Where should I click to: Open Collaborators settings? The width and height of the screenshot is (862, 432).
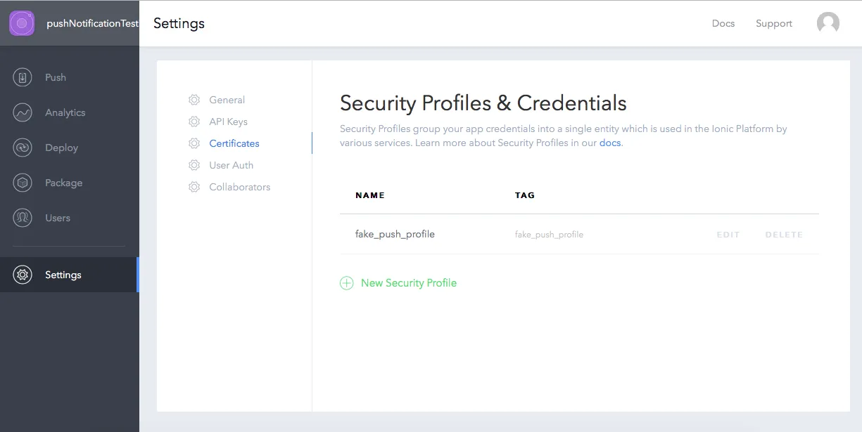click(x=239, y=187)
